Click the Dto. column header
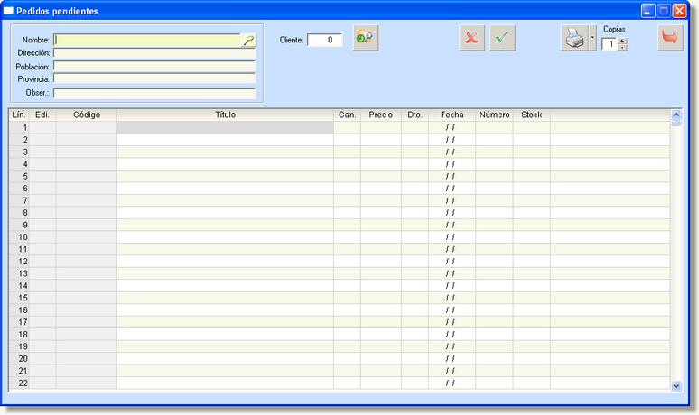Screen dimensions: 699x415 pyautogui.click(x=415, y=115)
